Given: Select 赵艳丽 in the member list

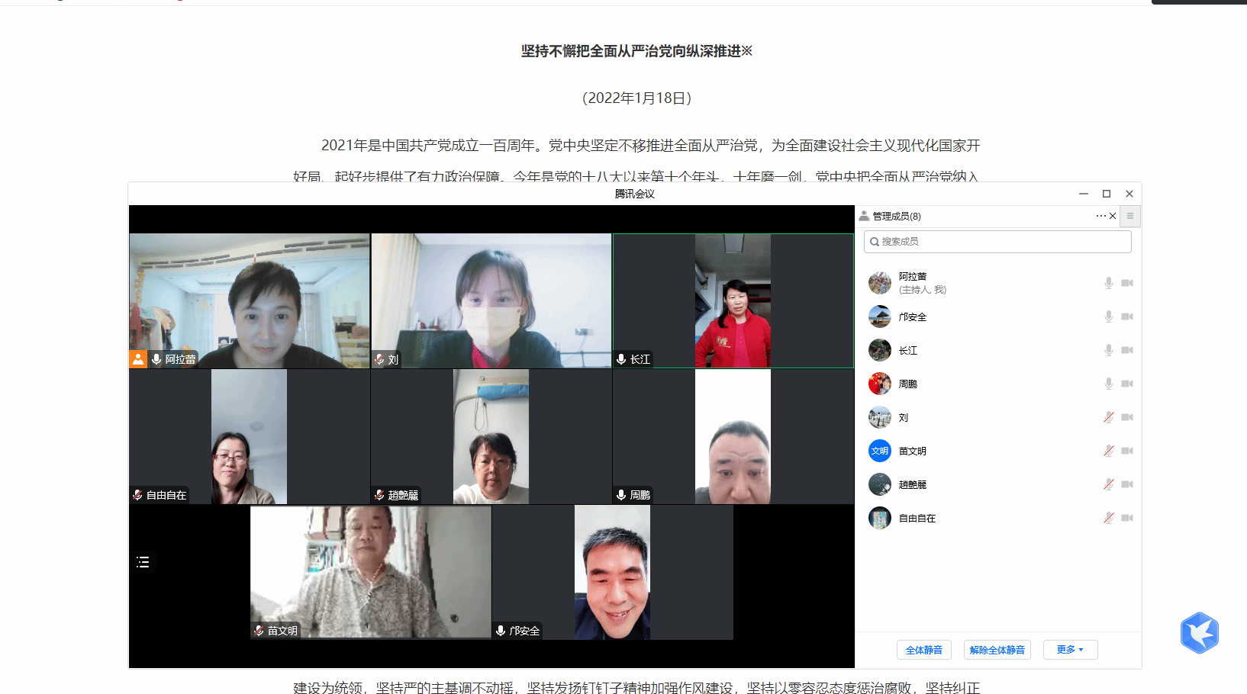Looking at the screenshot, I should (x=913, y=484).
